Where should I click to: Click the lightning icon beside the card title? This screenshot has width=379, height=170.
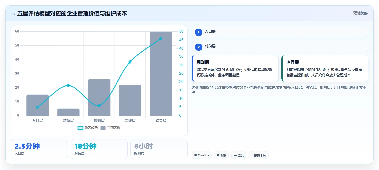(13, 13)
